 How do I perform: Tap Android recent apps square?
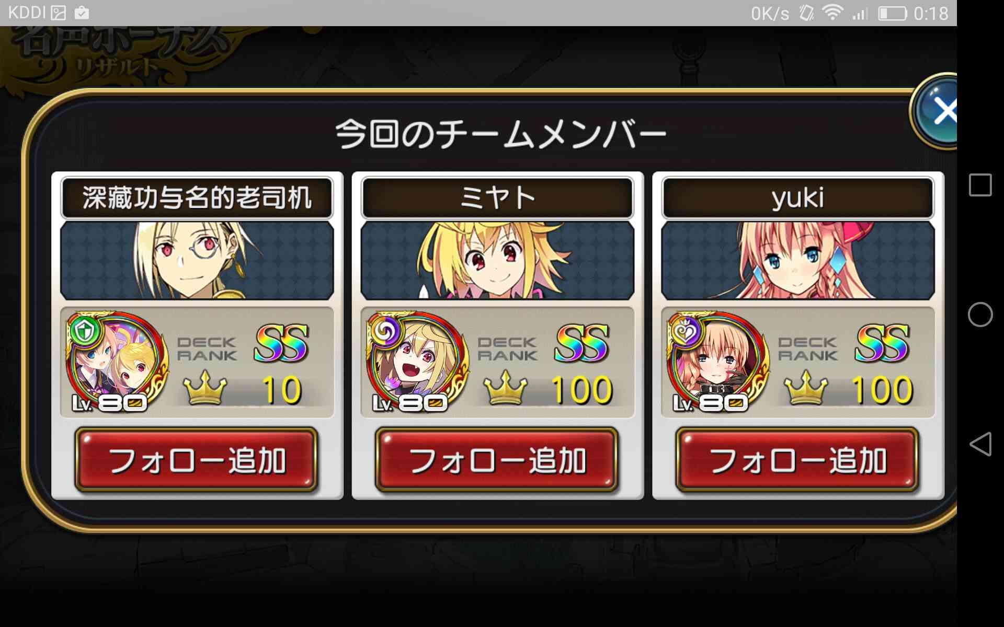(980, 185)
